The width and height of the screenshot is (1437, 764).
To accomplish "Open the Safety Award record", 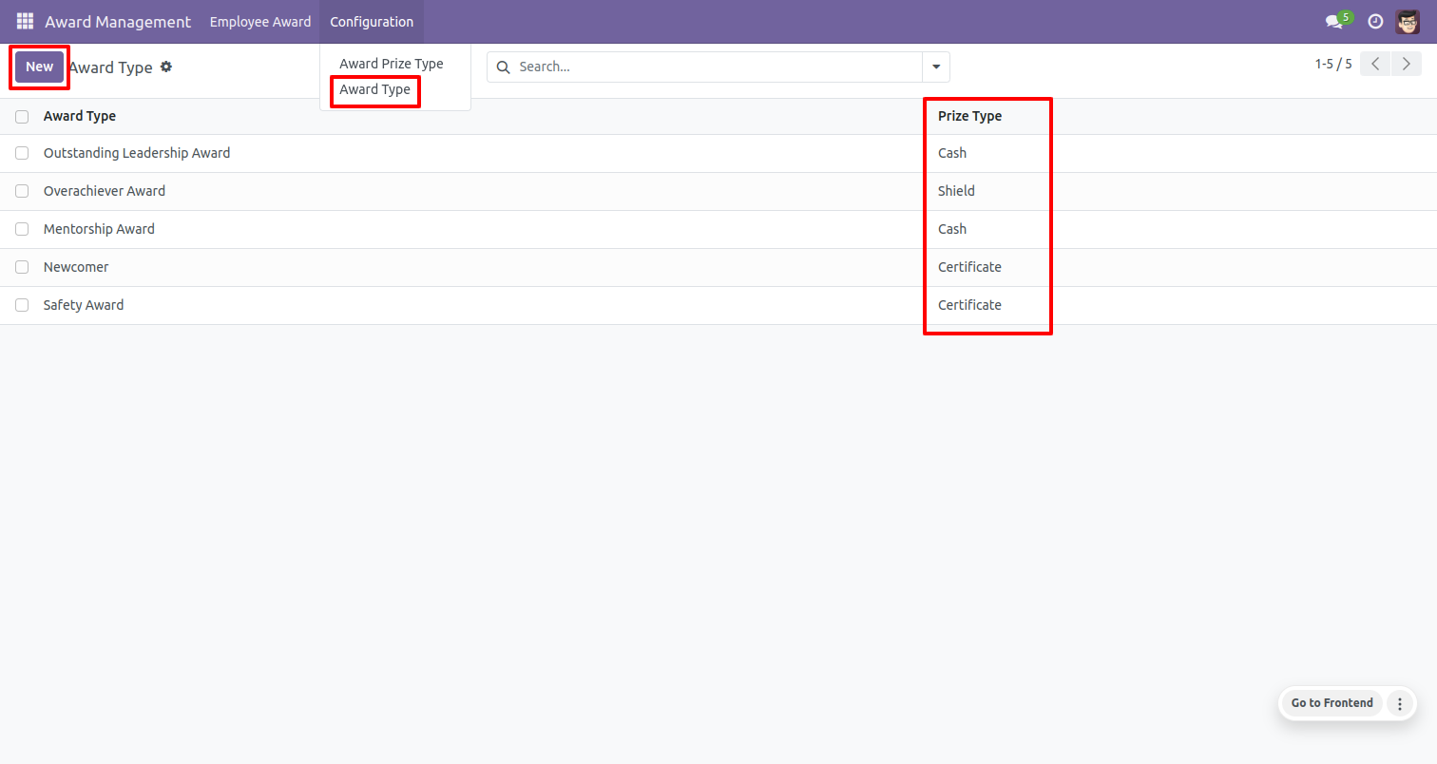I will coord(84,305).
